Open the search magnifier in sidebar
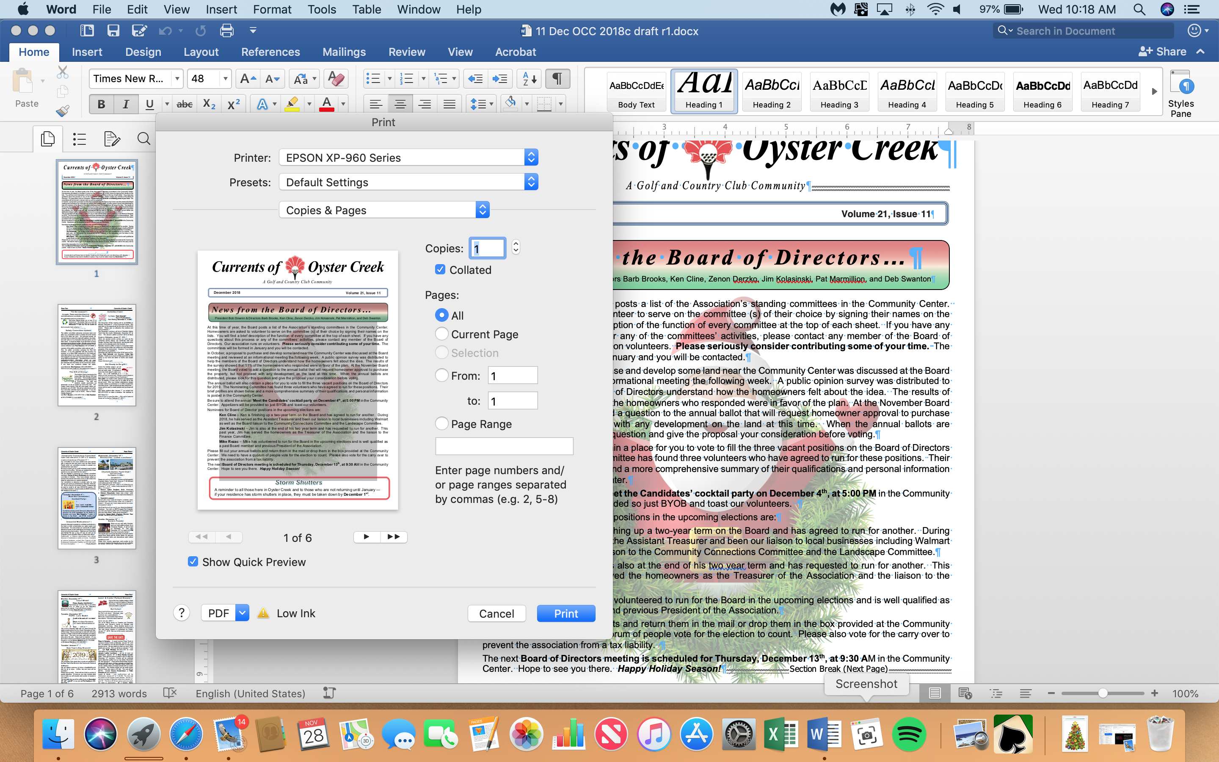 pyautogui.click(x=143, y=138)
